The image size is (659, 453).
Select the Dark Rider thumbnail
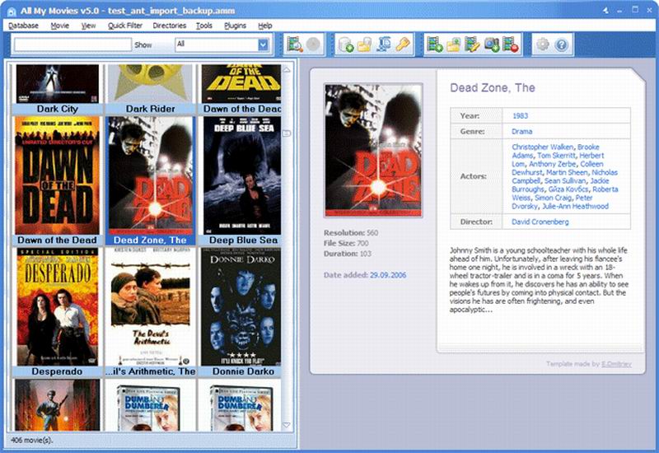coord(150,89)
